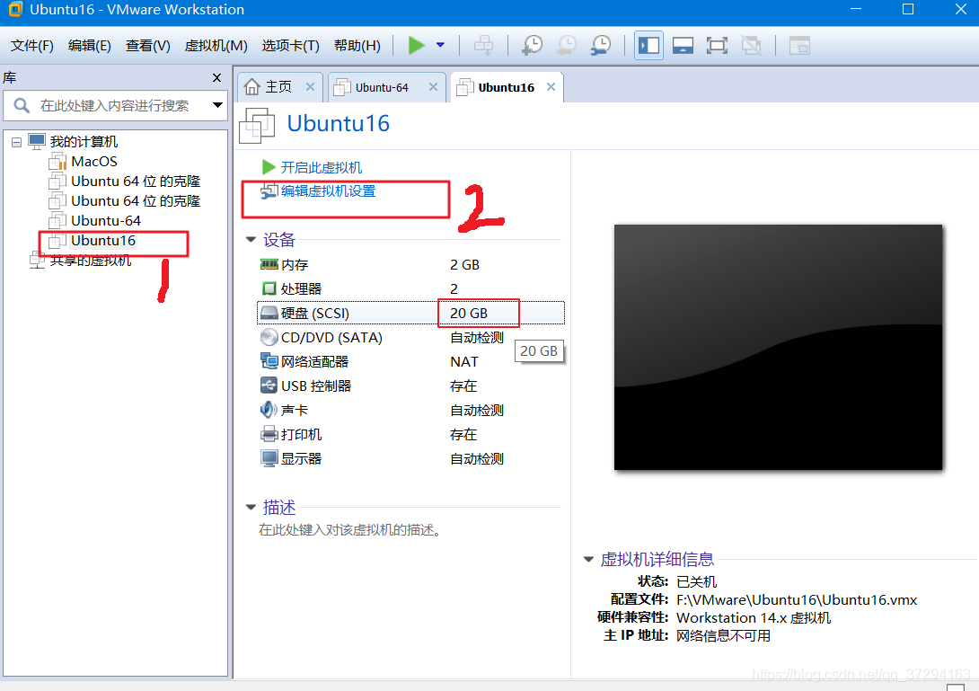Open the 帮助(H) menu
Screen dimensions: 979x691
click(357, 46)
